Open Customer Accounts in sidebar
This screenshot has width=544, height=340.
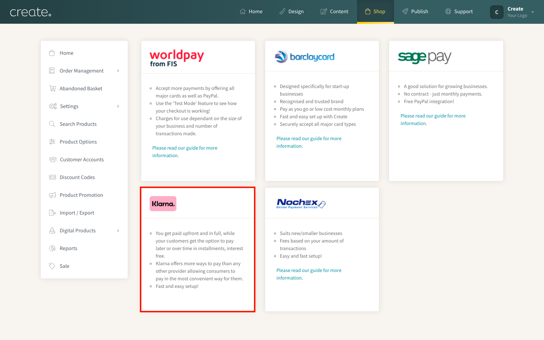click(82, 159)
